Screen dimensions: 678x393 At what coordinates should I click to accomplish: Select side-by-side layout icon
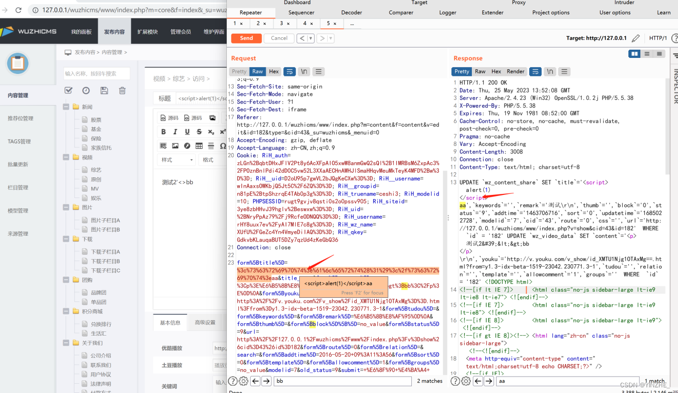click(x=634, y=54)
